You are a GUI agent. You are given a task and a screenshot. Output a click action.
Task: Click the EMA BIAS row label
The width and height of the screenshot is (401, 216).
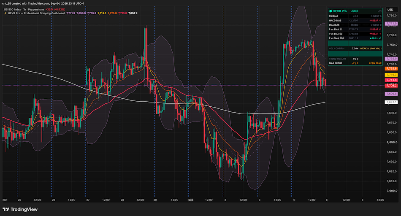click(x=334, y=25)
